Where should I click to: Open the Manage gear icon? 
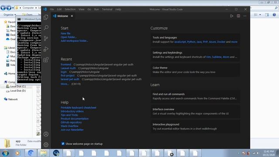click(46, 144)
